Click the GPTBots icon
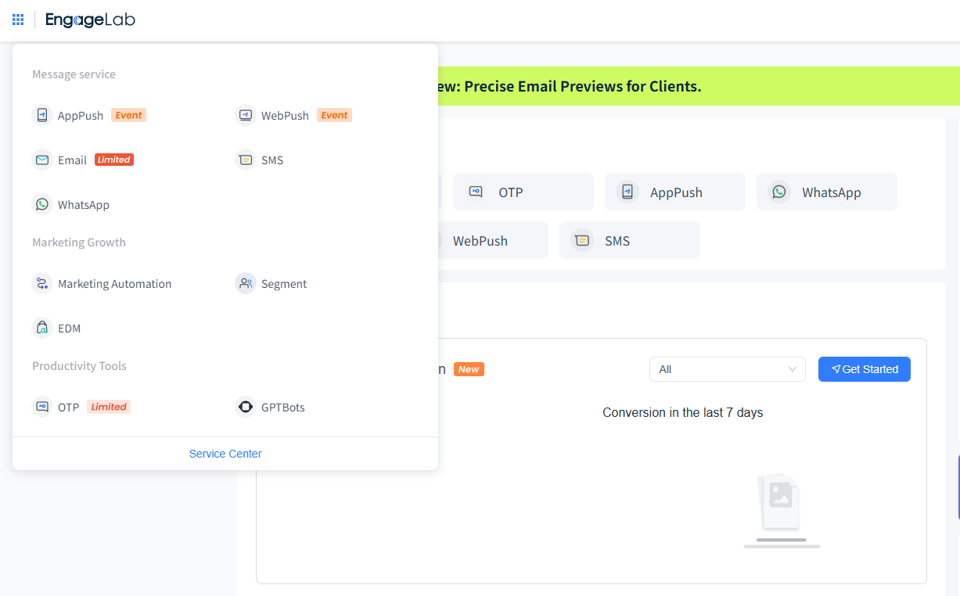Image resolution: width=960 pixels, height=596 pixels. [246, 407]
